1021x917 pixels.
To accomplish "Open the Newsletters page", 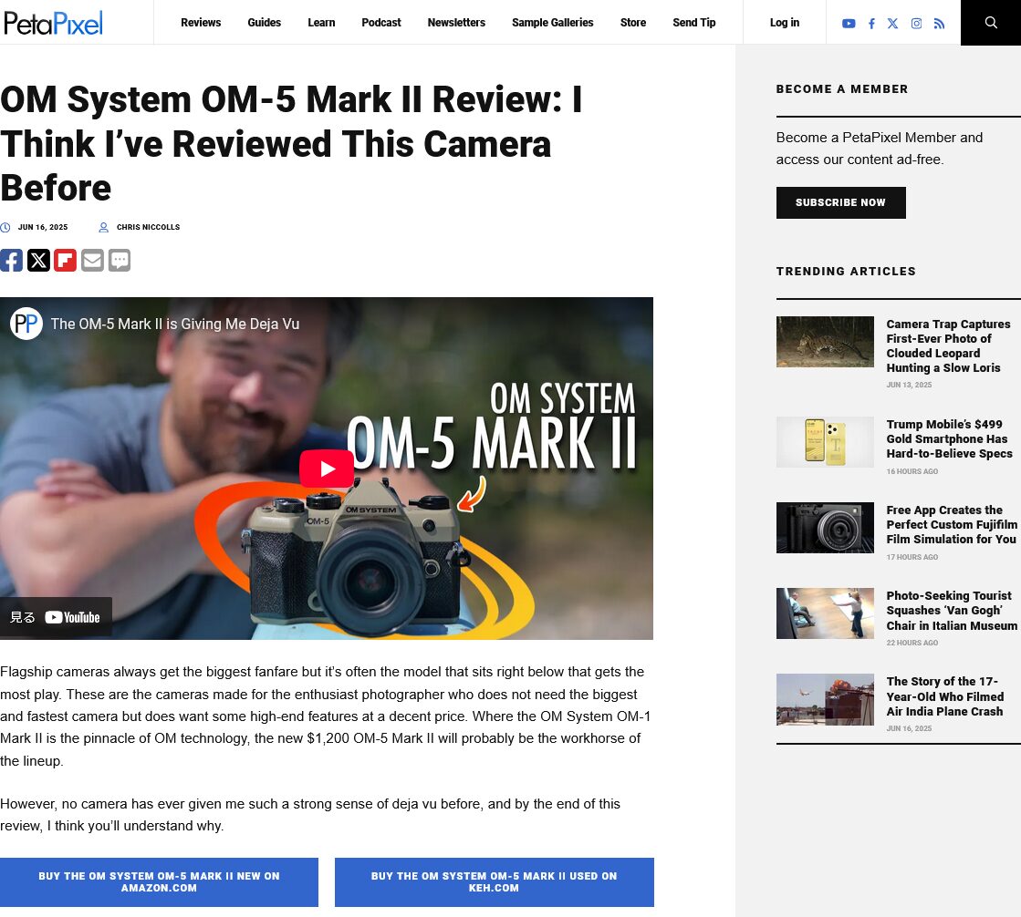I will [456, 23].
